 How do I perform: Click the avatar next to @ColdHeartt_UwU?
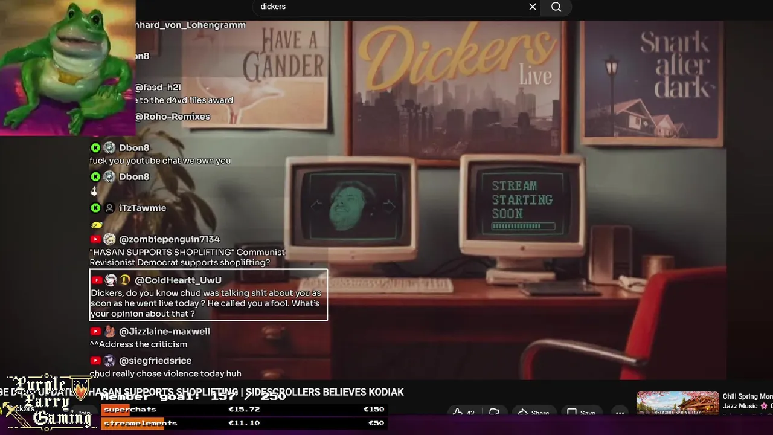click(x=111, y=280)
